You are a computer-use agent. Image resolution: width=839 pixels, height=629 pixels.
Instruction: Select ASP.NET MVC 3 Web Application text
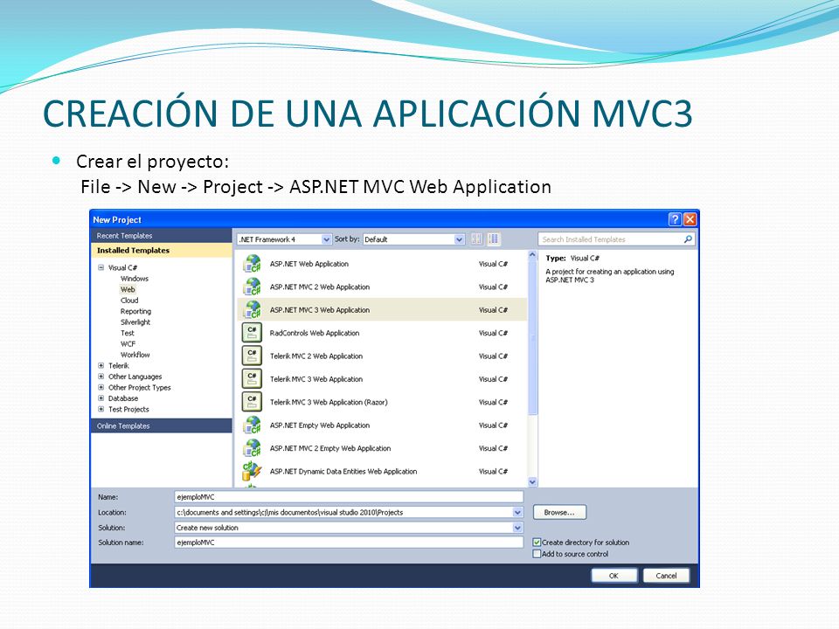coord(320,309)
